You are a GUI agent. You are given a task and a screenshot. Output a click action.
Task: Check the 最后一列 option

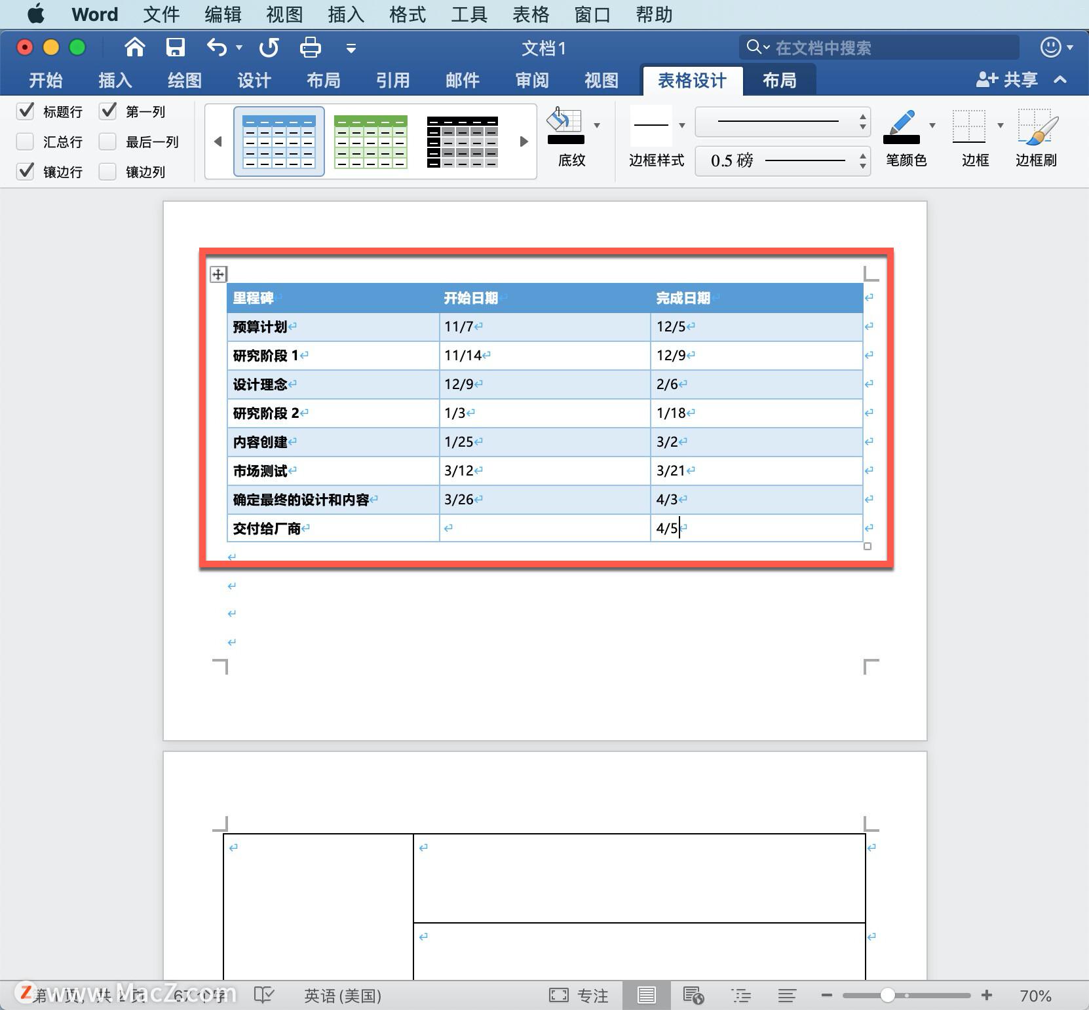[107, 141]
